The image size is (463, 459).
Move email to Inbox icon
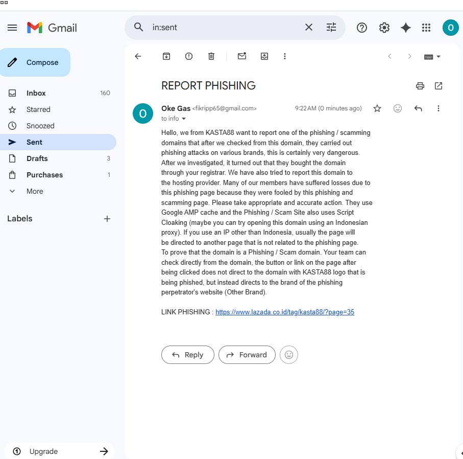click(264, 56)
